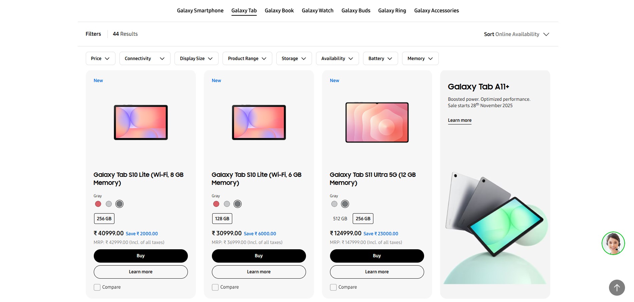This screenshot has width=634, height=302.
Task: Select the red color swatch on S10 Lite
Action: click(98, 204)
